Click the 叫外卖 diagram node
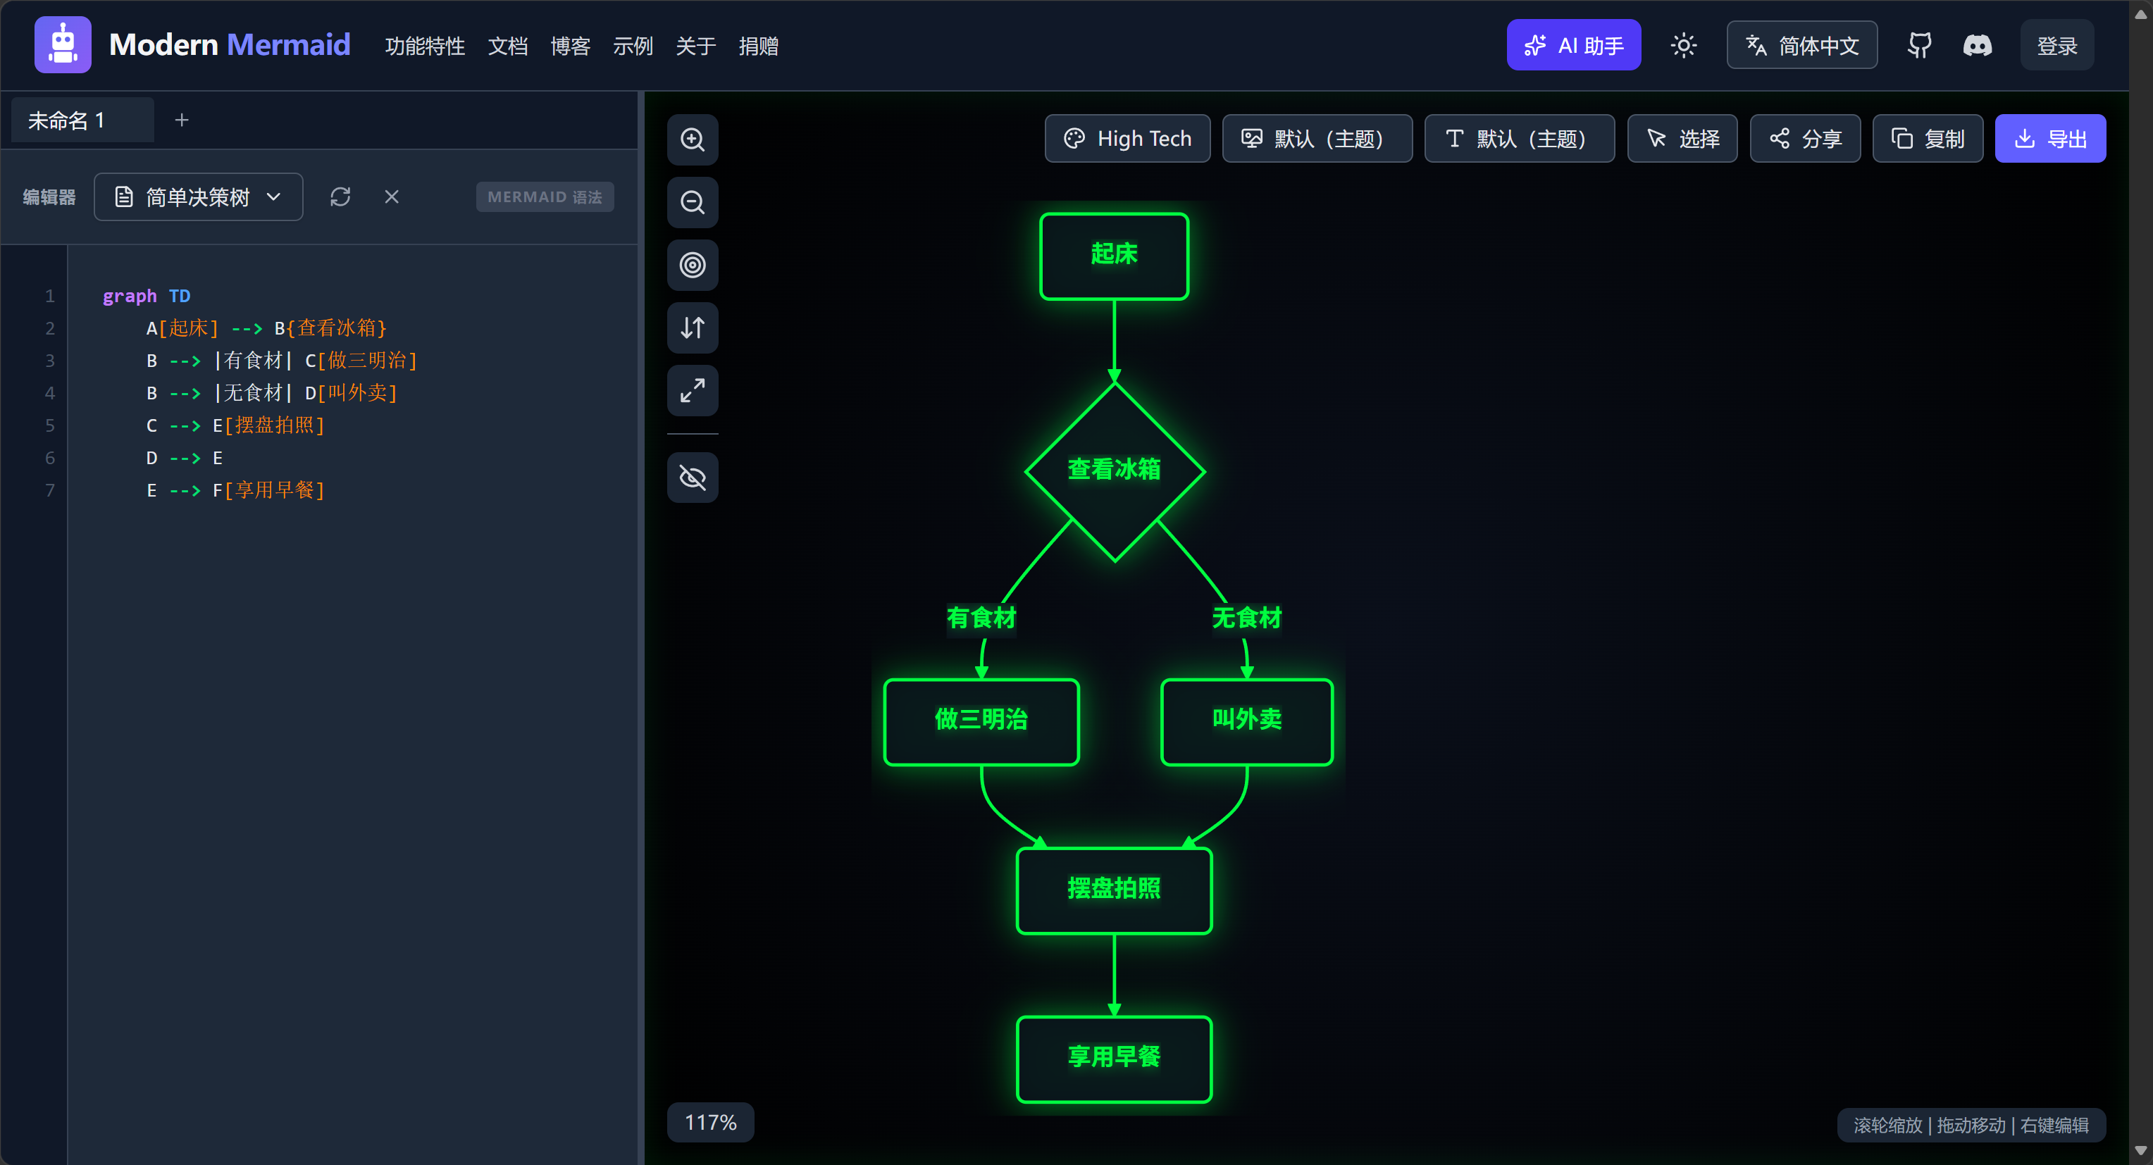Viewport: 2153px width, 1165px height. point(1246,721)
